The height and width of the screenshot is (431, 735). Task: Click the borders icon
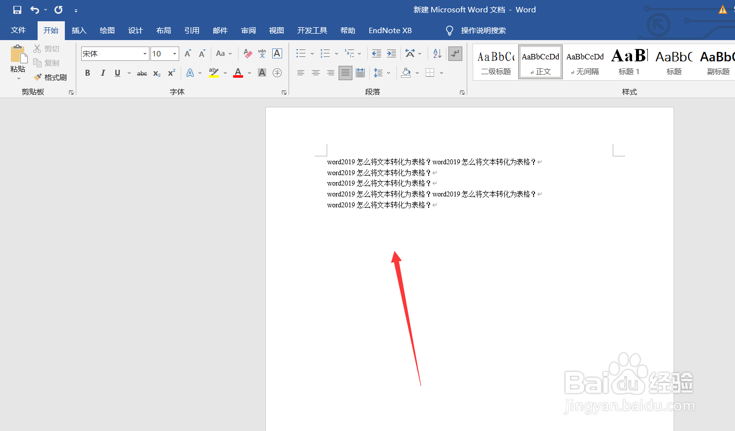430,73
